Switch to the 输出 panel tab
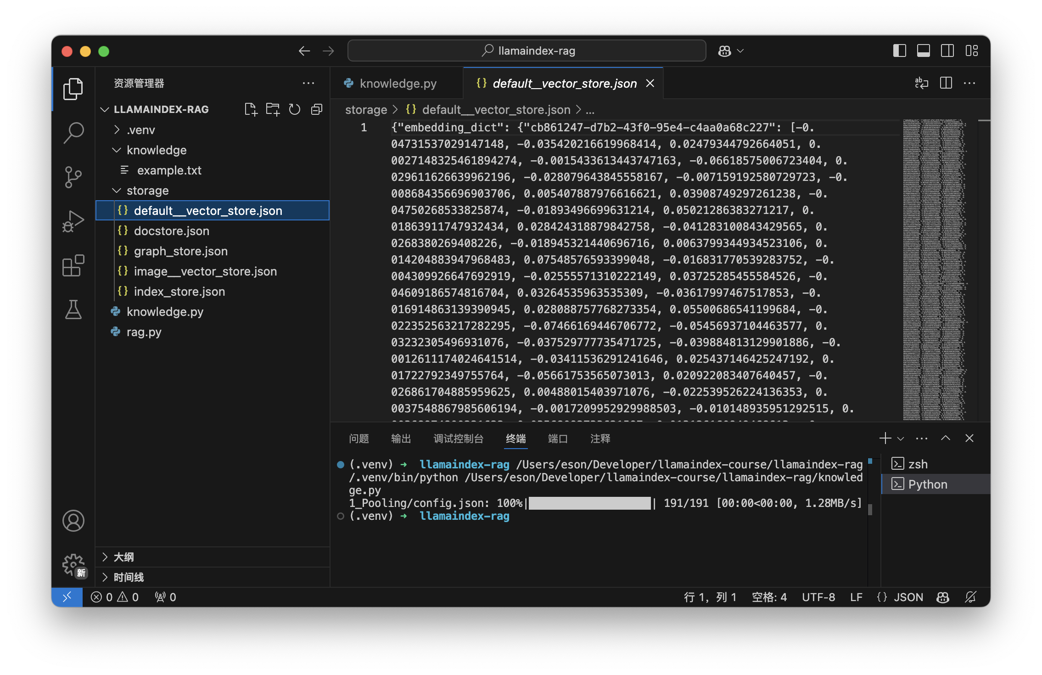The width and height of the screenshot is (1042, 675). pyautogui.click(x=401, y=439)
